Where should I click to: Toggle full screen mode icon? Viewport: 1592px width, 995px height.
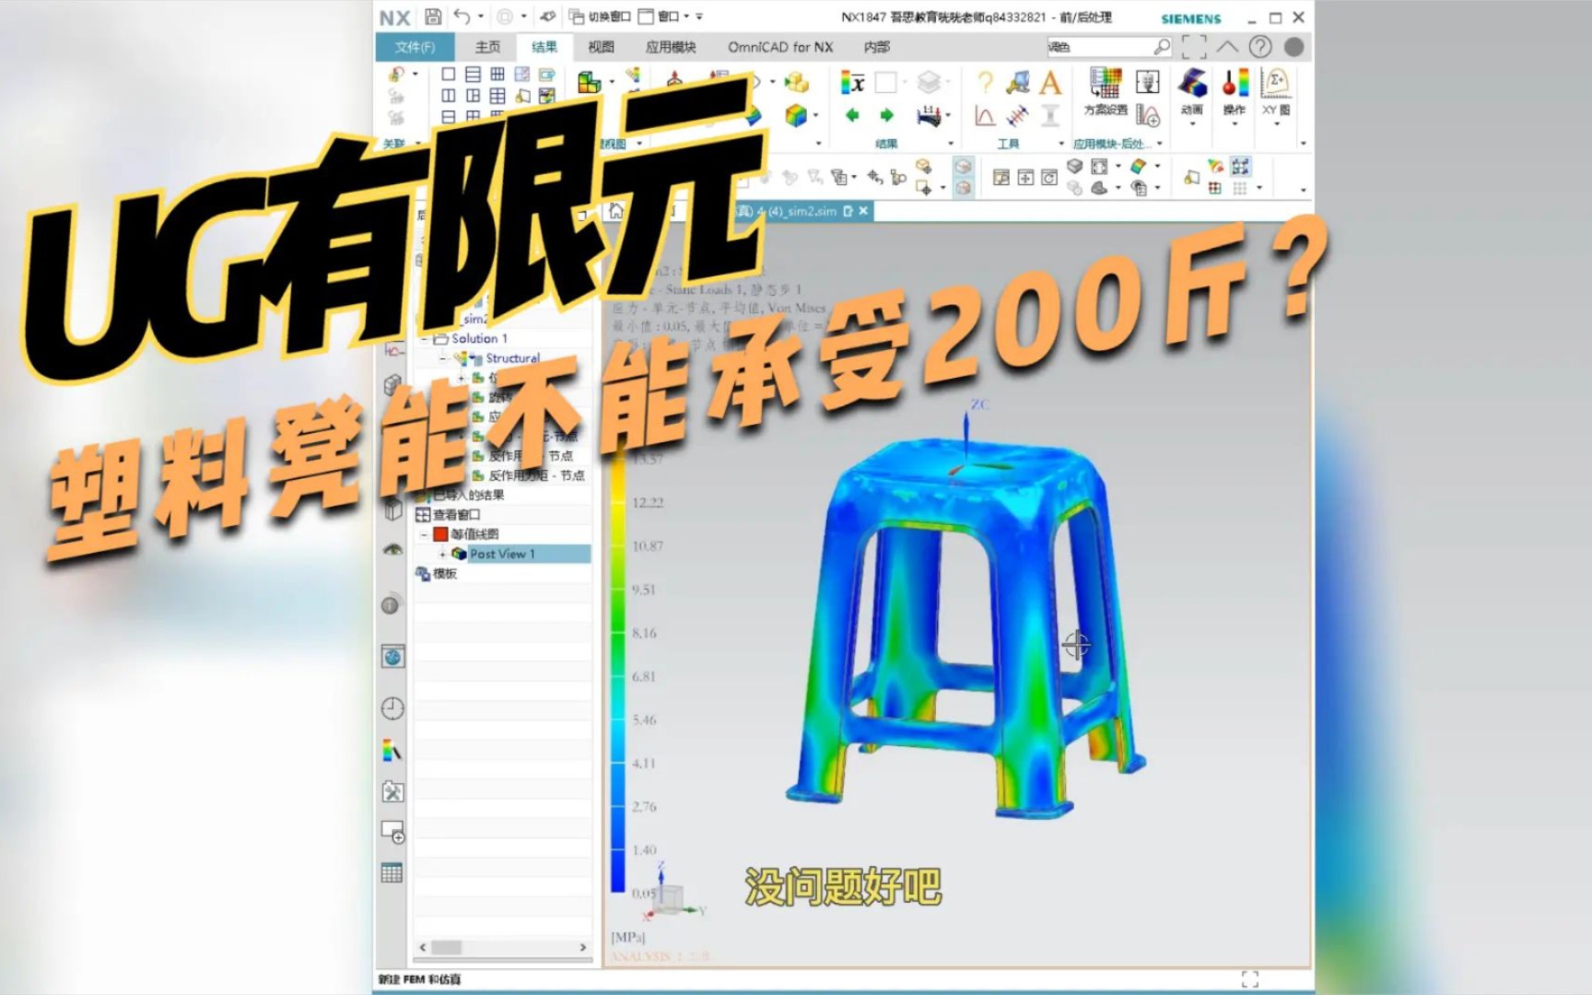coord(1194,46)
